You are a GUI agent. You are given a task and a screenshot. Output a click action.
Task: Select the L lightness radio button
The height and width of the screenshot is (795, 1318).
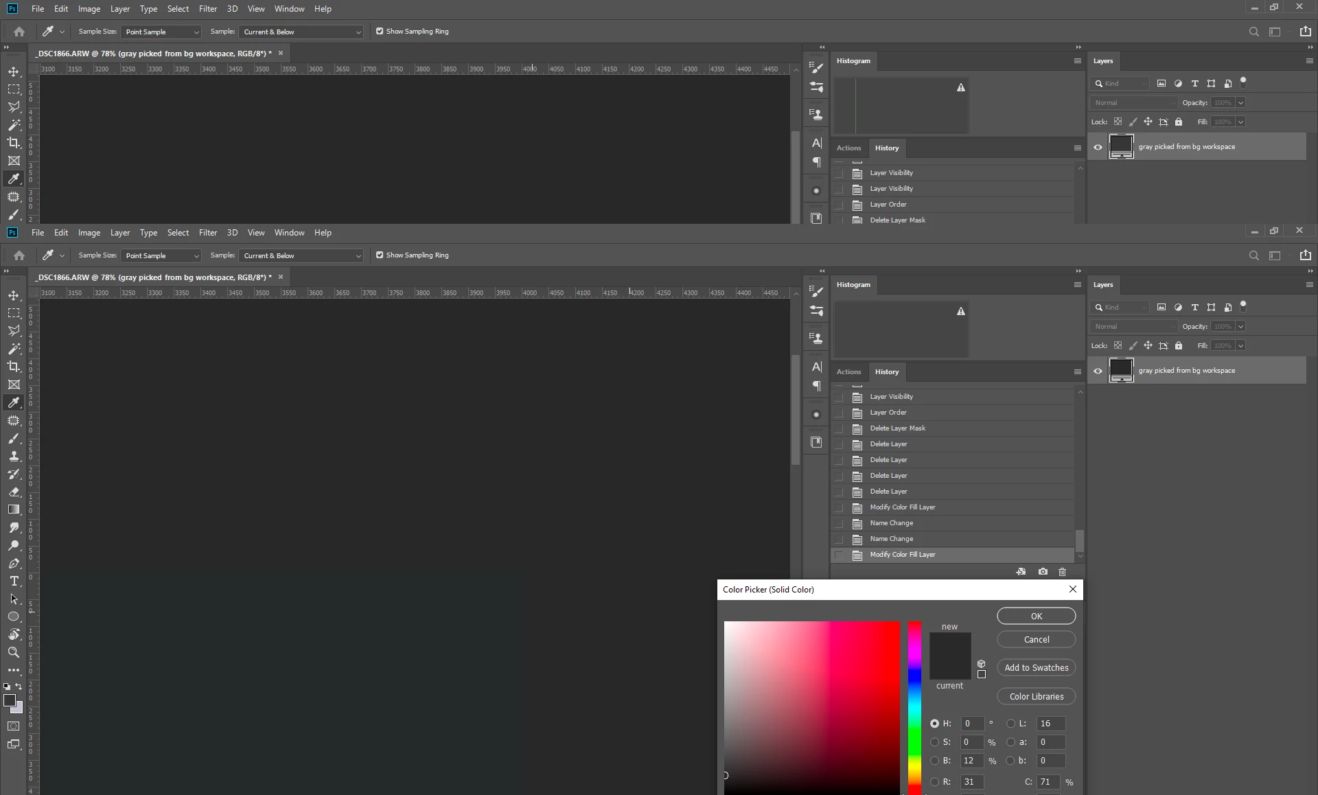[1010, 724]
